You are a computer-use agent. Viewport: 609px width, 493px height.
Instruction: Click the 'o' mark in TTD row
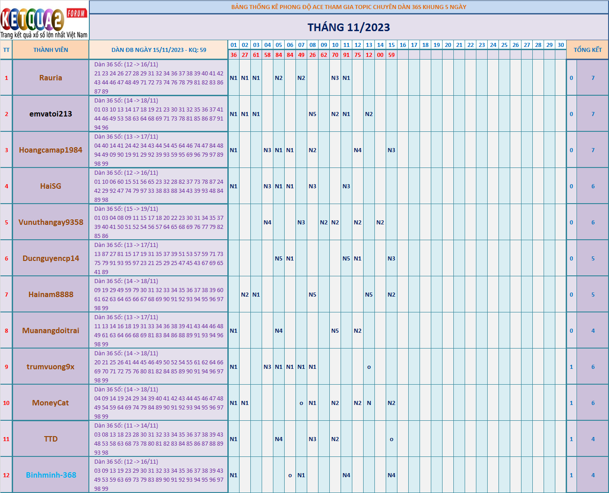tap(392, 439)
